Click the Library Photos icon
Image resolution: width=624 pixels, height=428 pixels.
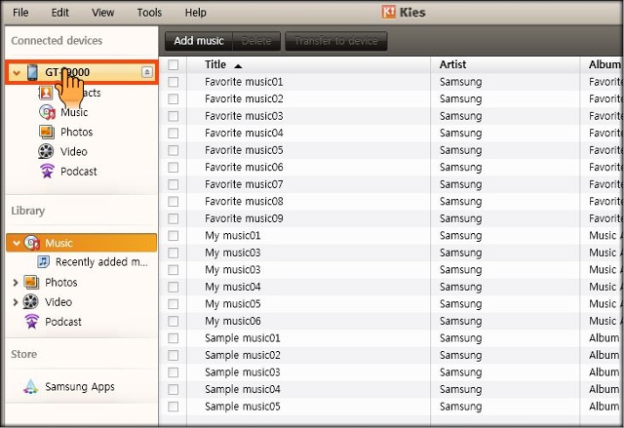tap(31, 283)
